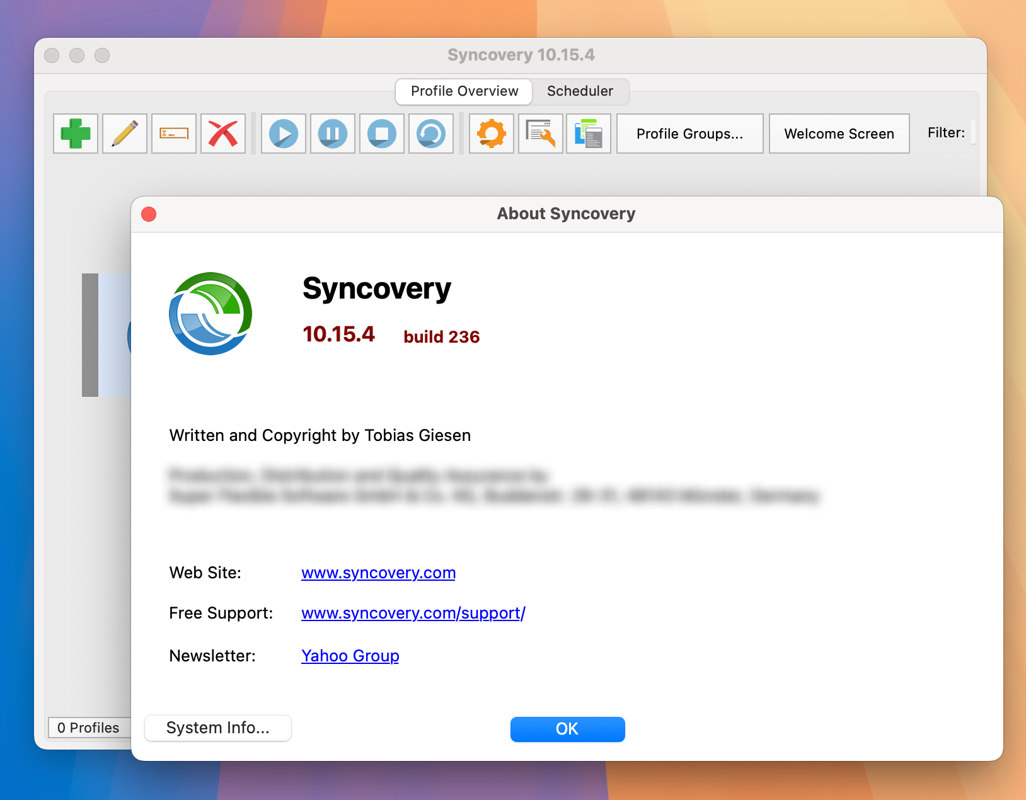Image resolution: width=1026 pixels, height=800 pixels.
Task: Confirm the About dialog with OK
Action: (x=568, y=729)
